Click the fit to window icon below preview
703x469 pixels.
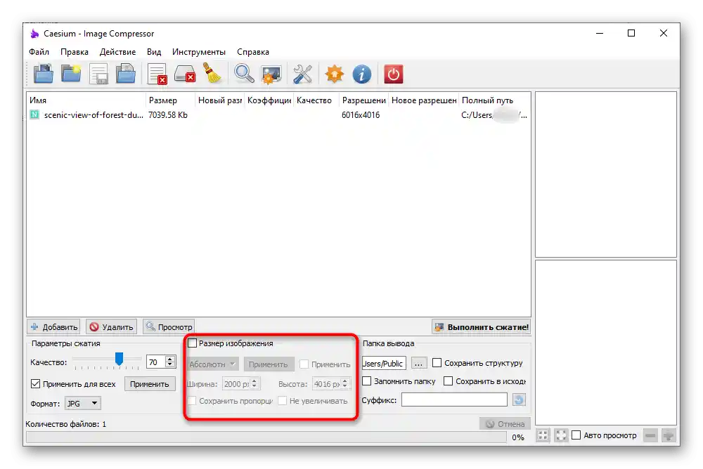click(560, 435)
